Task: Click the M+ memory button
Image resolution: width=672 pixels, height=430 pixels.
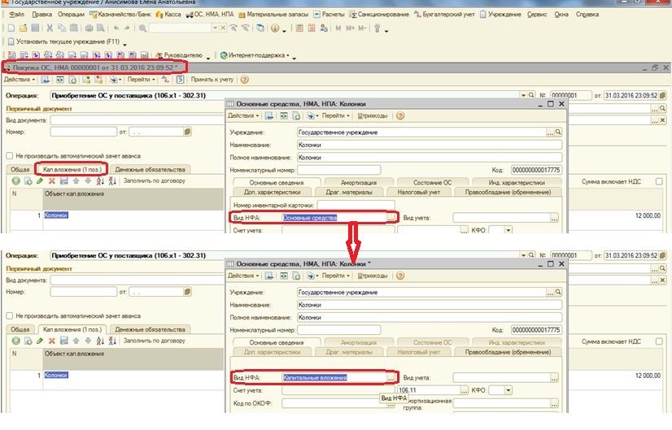Action: click(350, 28)
